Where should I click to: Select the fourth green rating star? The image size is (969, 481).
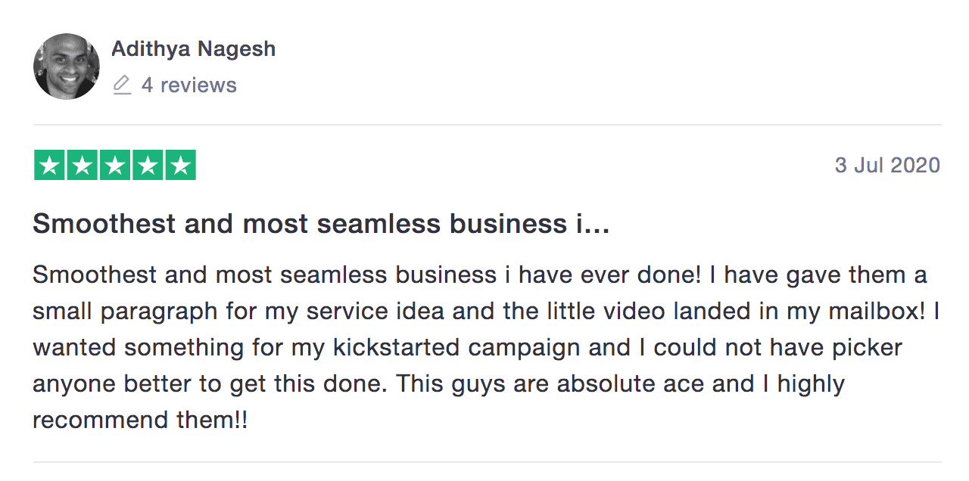point(148,166)
